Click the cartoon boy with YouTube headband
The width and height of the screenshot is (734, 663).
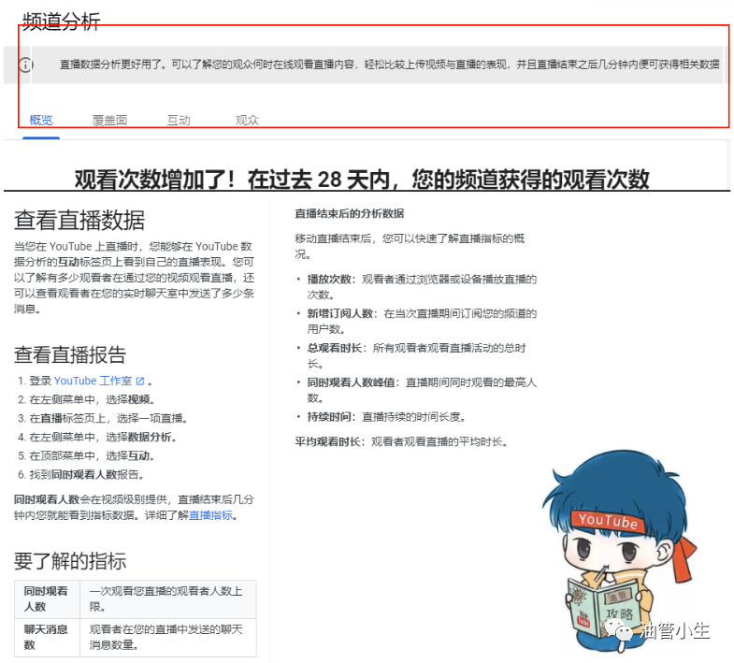pos(618,550)
